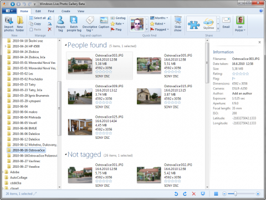The width and height of the screenshot is (266, 200).
Task: Select thumbnail Ostrovačice009.JPG
Action: point(80,96)
